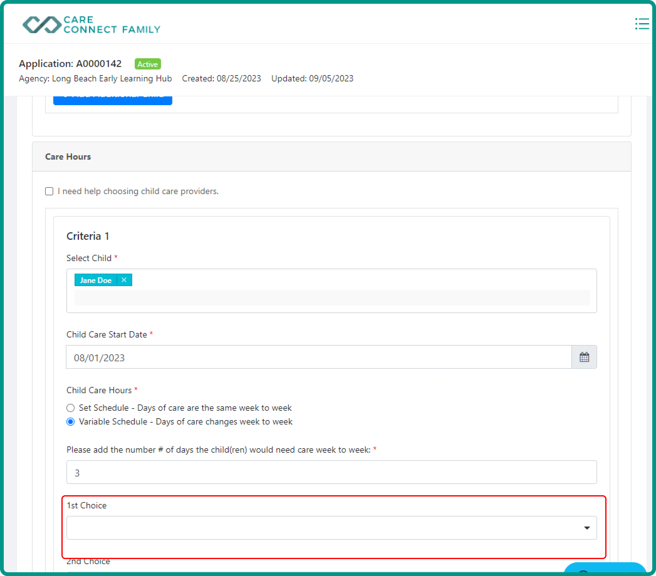Image resolution: width=656 pixels, height=576 pixels.
Task: Open the hamburger menu icon
Action: pos(642,24)
